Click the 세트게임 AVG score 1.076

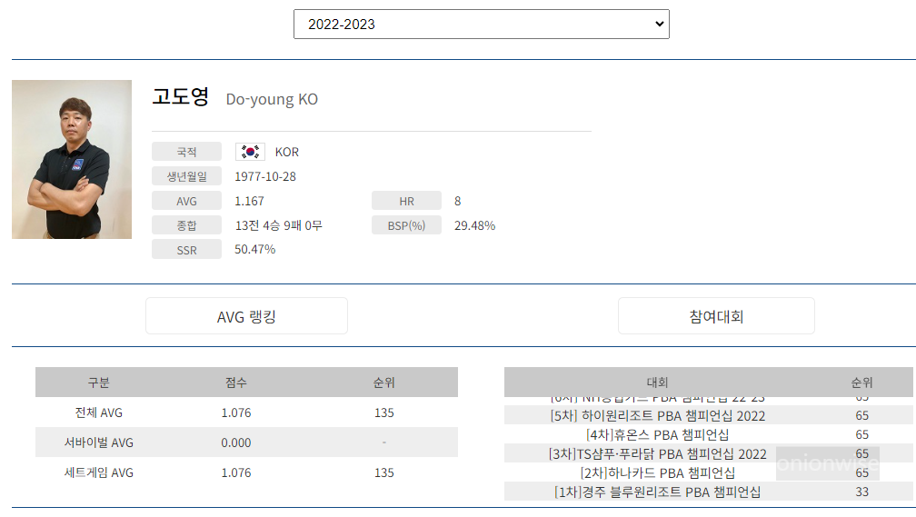tap(236, 472)
